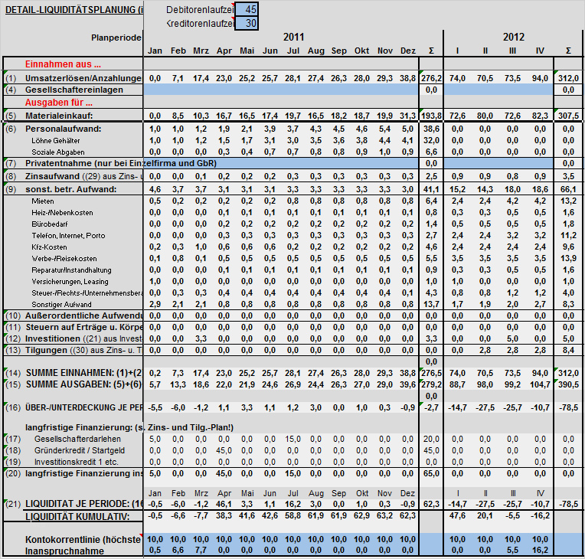
Task: Click the Privatentnahme blue input row for 2012
Action: (498, 163)
